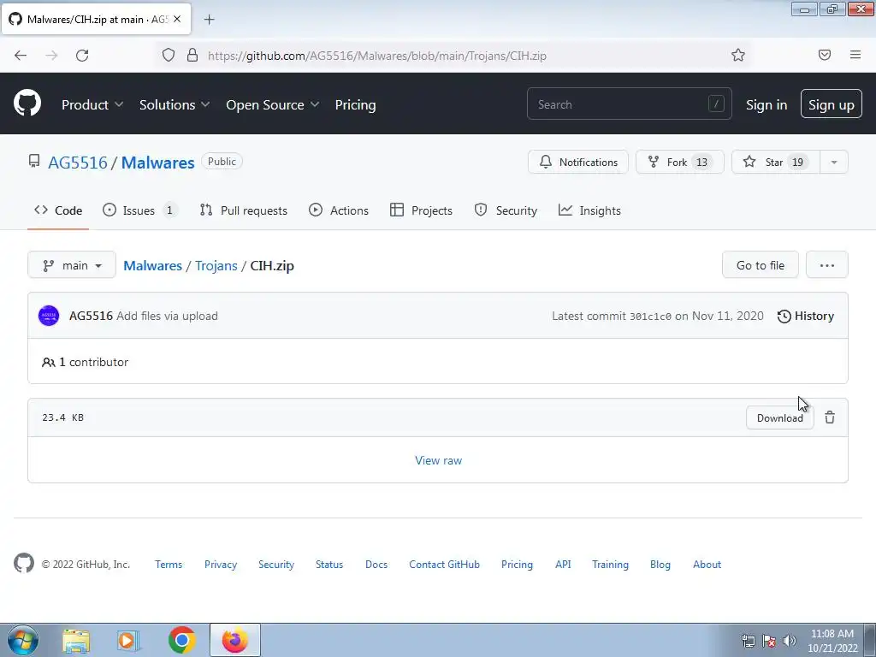Click the delete file trash icon
This screenshot has width=876, height=657.
(x=830, y=417)
